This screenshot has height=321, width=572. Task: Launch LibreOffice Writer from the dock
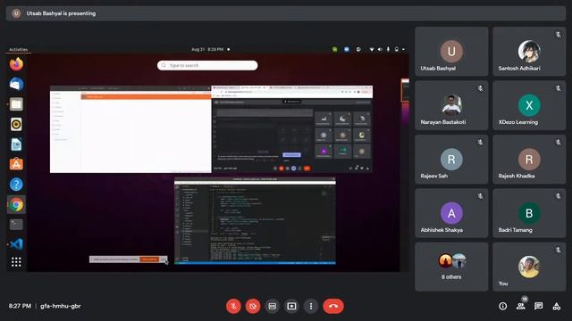tap(16, 144)
